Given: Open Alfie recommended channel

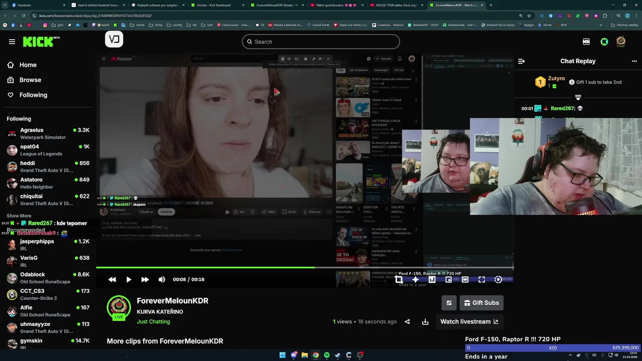Looking at the screenshot, I should point(48,311).
